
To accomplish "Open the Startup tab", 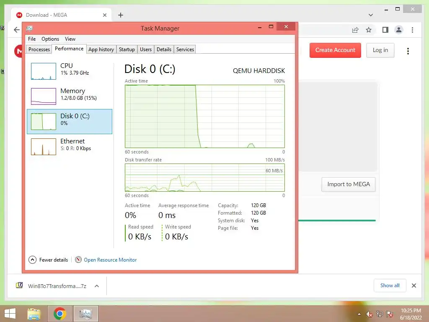I will (127, 49).
